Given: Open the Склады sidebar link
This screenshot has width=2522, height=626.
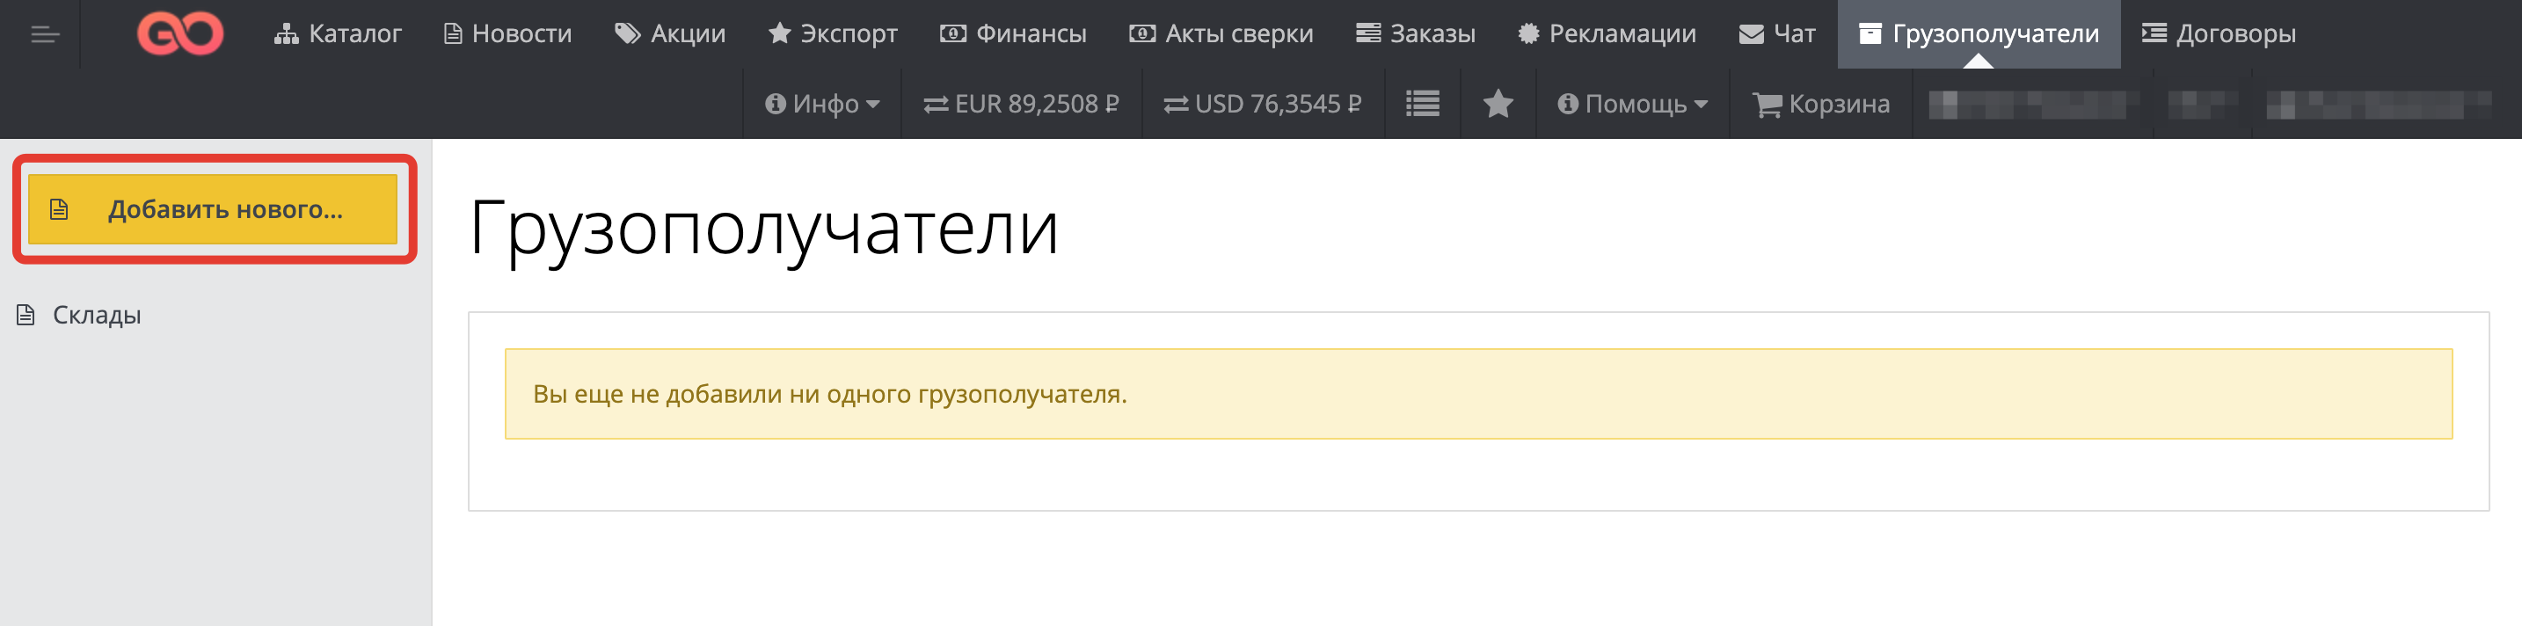Looking at the screenshot, I should coord(96,315).
